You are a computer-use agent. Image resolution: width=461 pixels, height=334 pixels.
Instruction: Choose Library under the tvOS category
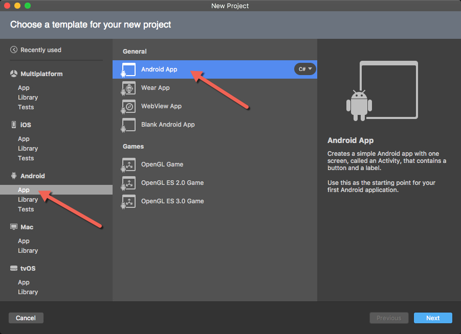[x=28, y=292]
